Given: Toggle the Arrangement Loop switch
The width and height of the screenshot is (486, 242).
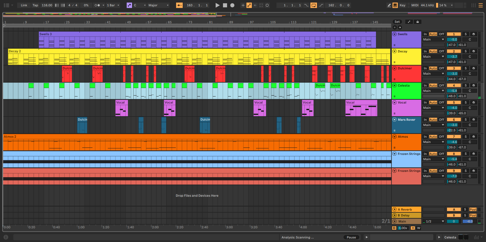Looking at the screenshot, I should (314, 5).
